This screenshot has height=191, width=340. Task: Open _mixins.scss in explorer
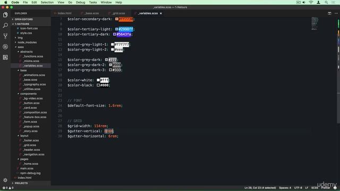[31, 61]
